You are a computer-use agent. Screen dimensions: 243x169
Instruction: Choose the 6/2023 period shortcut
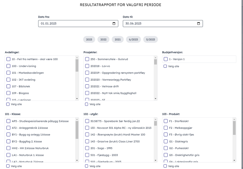coord(133,40)
